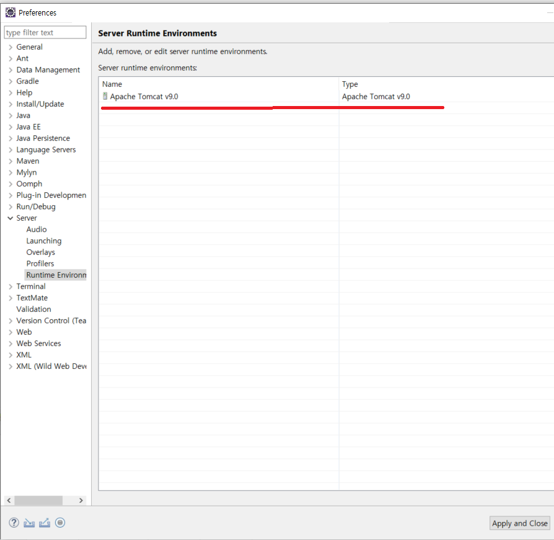
Task: Click the tree scrollbar left arrow
Action: tap(9, 500)
